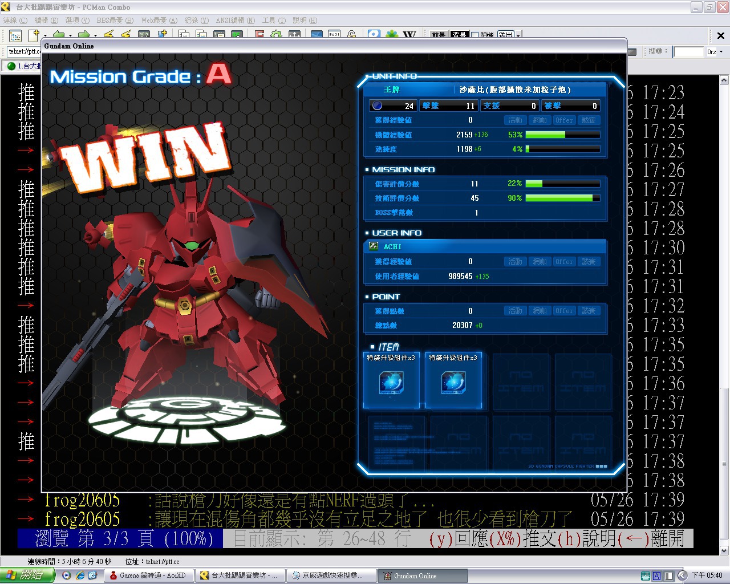
Task: Click the 誠實 tag in UNIT INFO row
Action: click(x=589, y=120)
